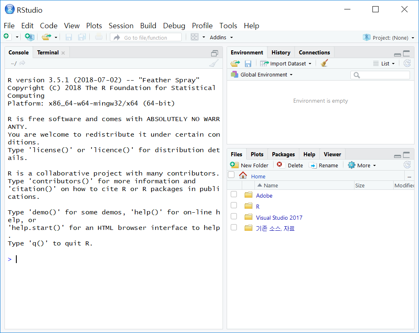This screenshot has height=333, width=419.
Task: Clear environment objects with broom icon
Action: click(x=324, y=63)
